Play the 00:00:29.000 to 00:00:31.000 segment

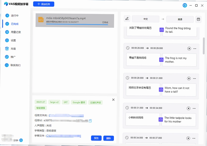[x=189, y=79]
